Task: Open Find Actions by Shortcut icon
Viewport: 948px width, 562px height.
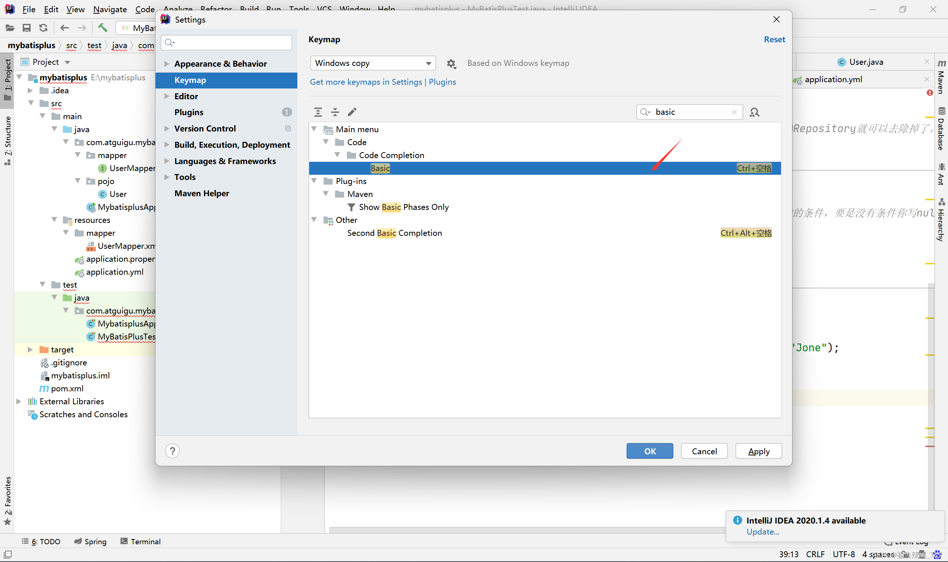Action: pyautogui.click(x=754, y=112)
